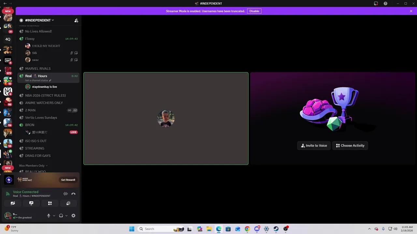Disable Streamer Mode from the banner
The width and height of the screenshot is (417, 234).
coord(254,11)
